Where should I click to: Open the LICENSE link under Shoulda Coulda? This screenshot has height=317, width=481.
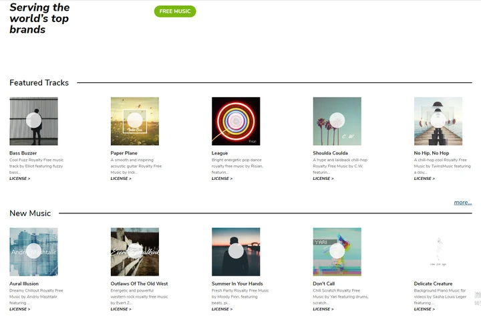click(323, 179)
